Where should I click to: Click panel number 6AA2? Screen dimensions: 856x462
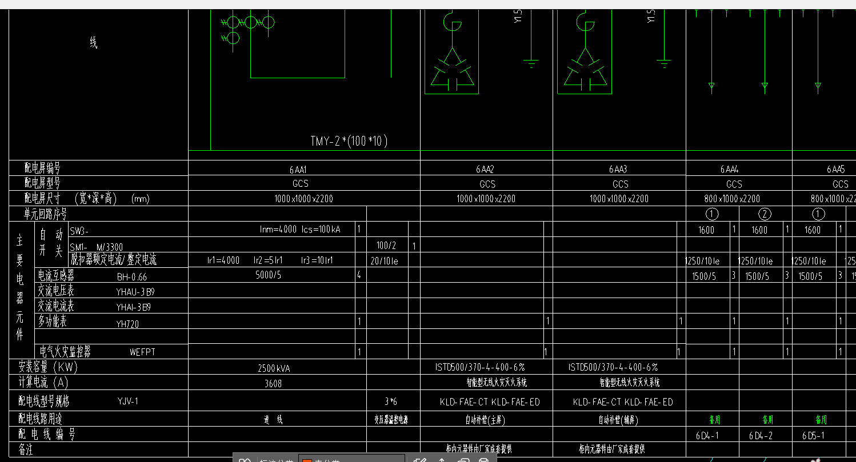pyautogui.click(x=486, y=170)
